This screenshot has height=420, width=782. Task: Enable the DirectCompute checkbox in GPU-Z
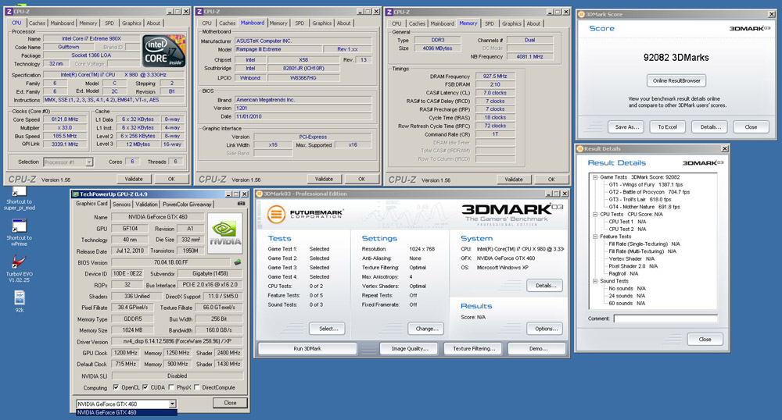(x=196, y=387)
